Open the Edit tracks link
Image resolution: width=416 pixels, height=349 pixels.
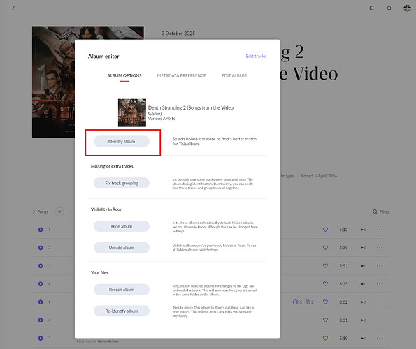click(256, 56)
